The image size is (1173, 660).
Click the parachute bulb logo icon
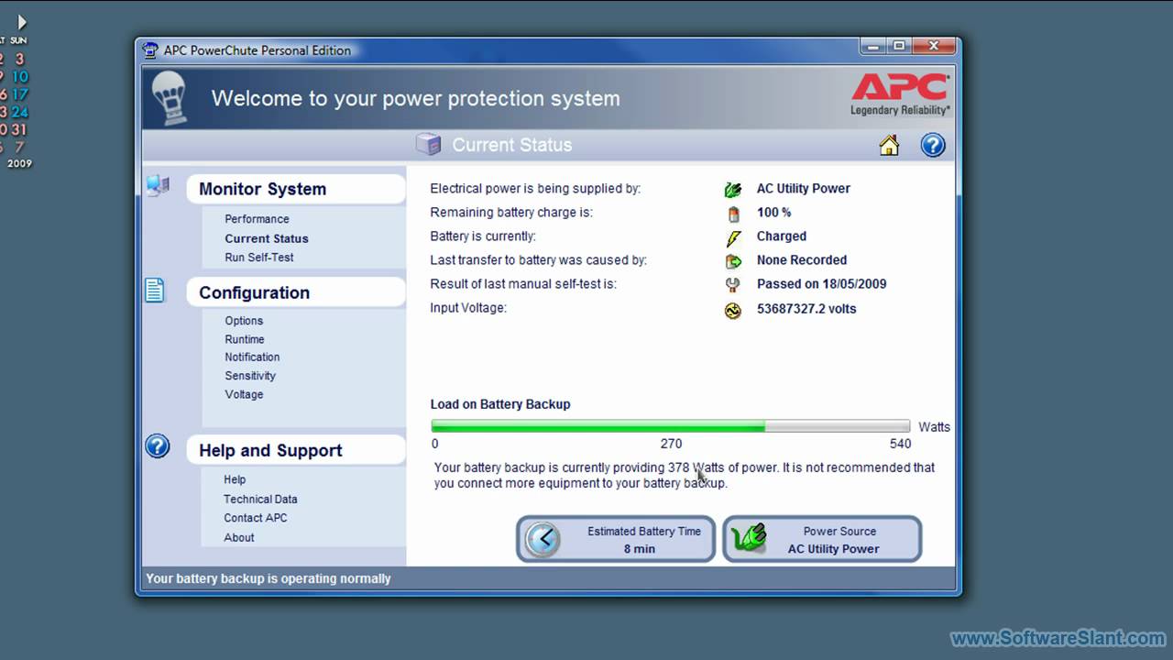[169, 98]
